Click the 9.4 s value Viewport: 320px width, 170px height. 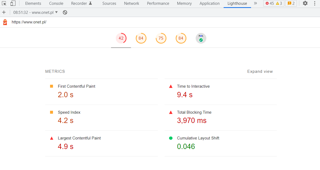click(x=185, y=95)
